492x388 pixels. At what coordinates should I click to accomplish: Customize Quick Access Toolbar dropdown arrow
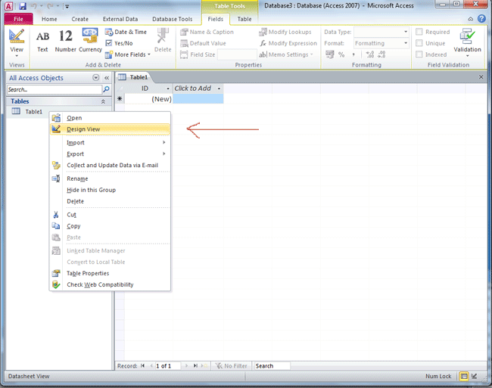[x=67, y=6]
